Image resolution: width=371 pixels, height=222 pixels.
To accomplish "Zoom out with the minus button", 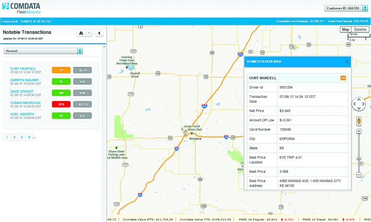I will coord(359,175).
